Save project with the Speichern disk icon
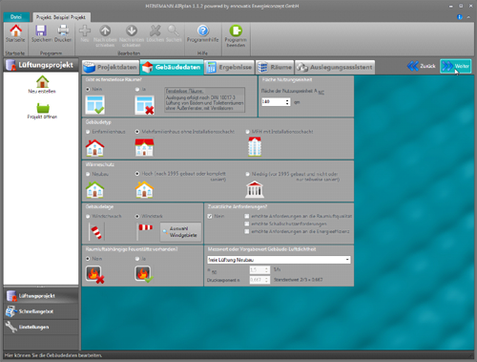Image resolution: width=477 pixels, height=362 pixels. 41,31
